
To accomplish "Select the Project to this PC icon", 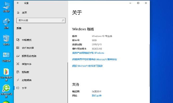I will tap(18, 56).
